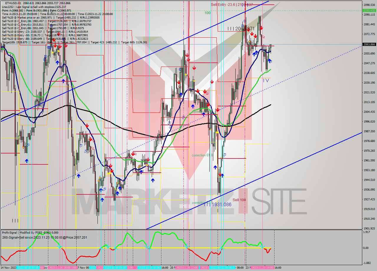Screen dimensions: 377x271
Task: Select the 2023.11.15 07:00 time marker
Action: [x=28, y=268]
